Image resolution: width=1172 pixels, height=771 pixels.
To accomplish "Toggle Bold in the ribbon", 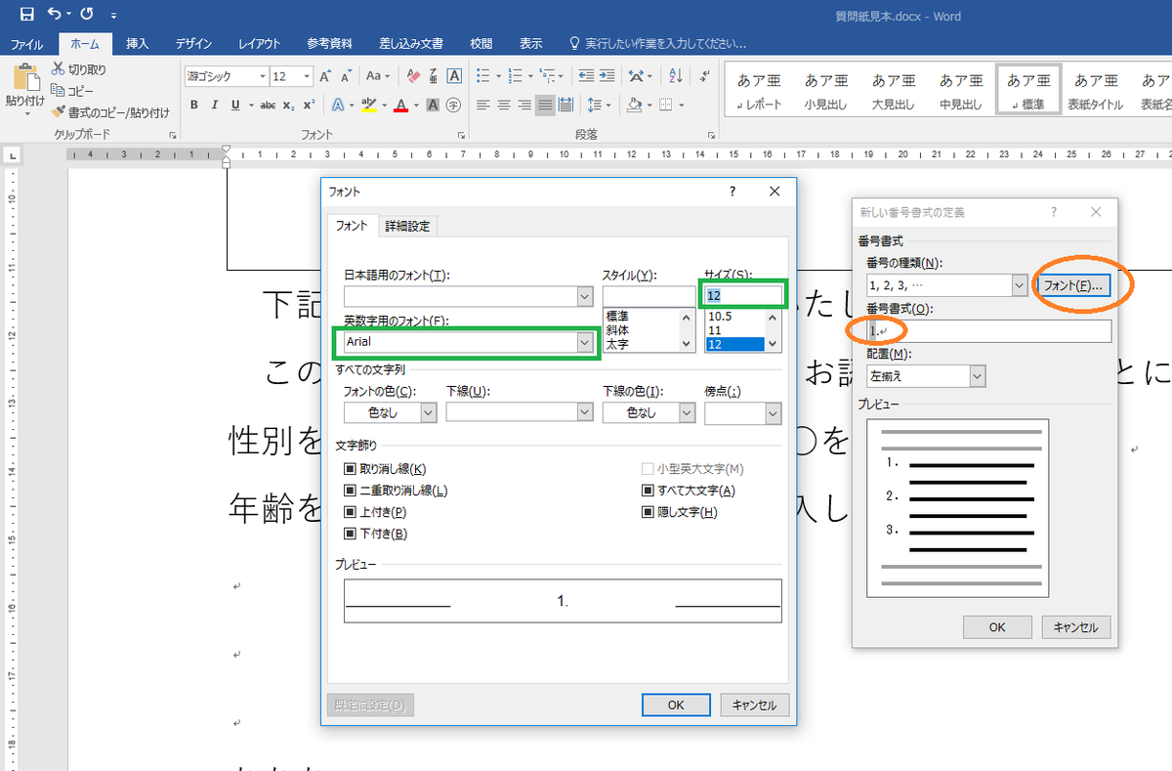I will click(194, 105).
